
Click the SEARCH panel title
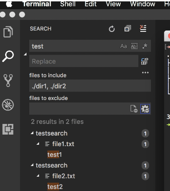tap(40, 29)
